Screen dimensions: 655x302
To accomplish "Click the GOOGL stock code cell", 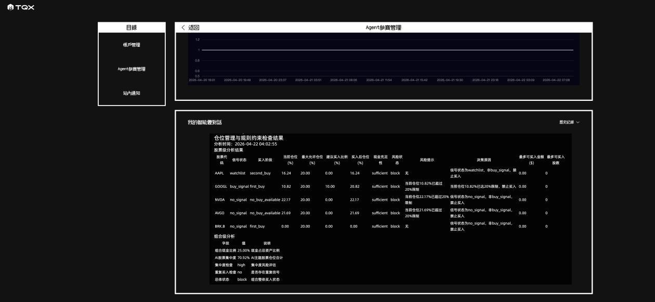I will (x=220, y=186).
